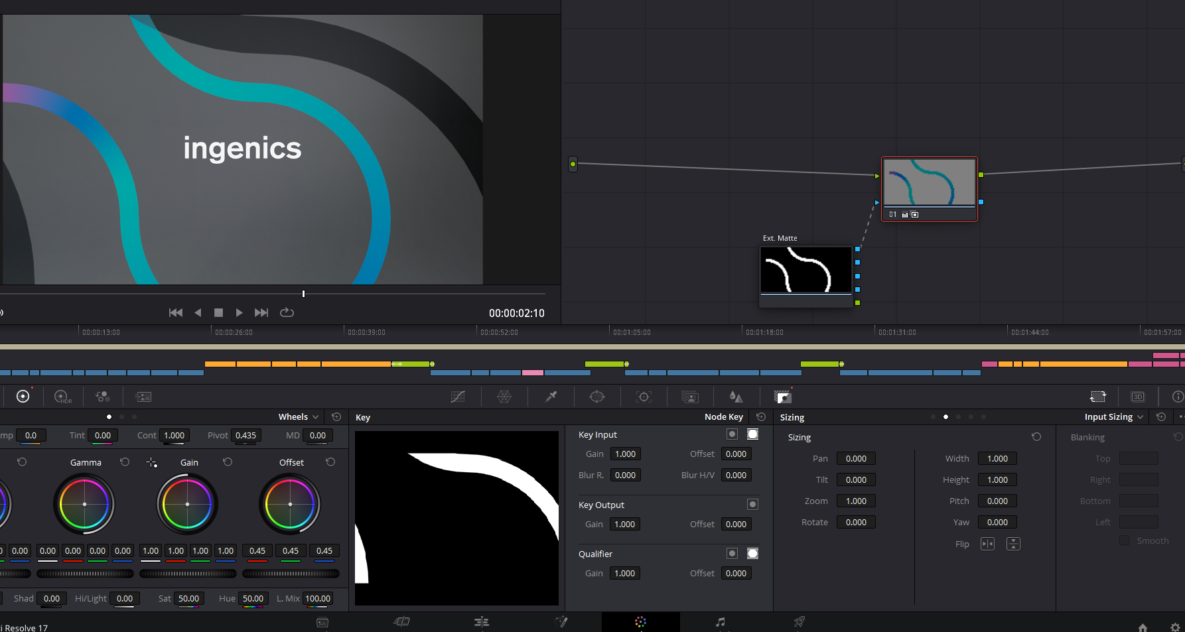
Task: Switch to the Edit page
Action: (x=482, y=622)
